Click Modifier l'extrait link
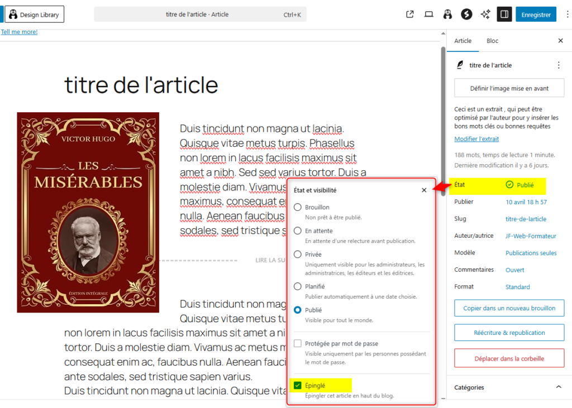The image size is (572, 408). 476,139
